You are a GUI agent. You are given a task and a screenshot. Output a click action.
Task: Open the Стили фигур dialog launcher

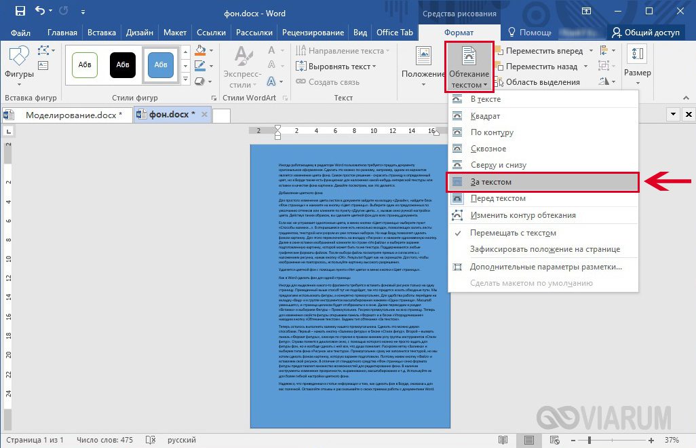[x=214, y=98]
